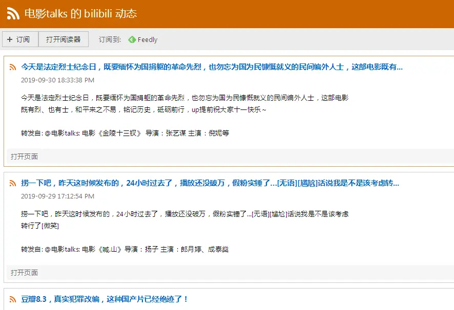Click the RSS icon beside 豆瓣8.3 entry
Viewport: 454px width, 310px height.
tap(13, 299)
